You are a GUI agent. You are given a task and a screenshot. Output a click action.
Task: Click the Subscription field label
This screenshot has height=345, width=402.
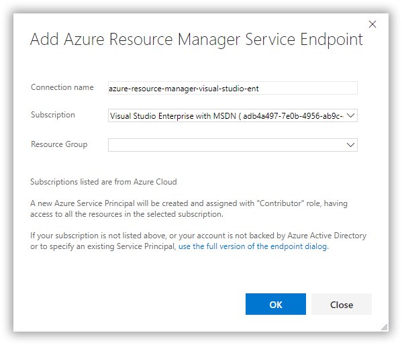(53, 115)
